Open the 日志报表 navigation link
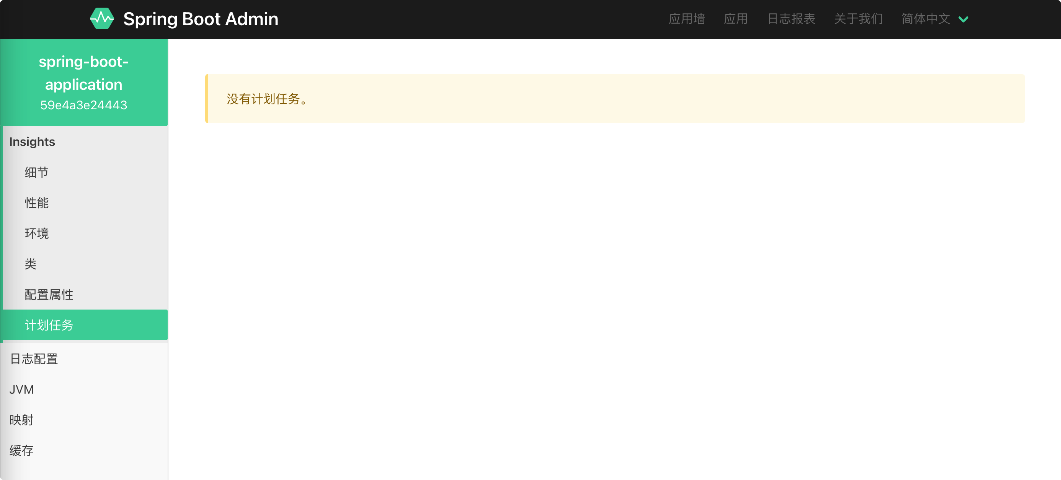Screen dimensions: 1061x480 pos(791,19)
